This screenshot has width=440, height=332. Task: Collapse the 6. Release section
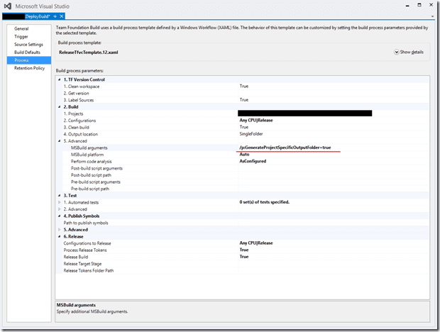[59, 236]
